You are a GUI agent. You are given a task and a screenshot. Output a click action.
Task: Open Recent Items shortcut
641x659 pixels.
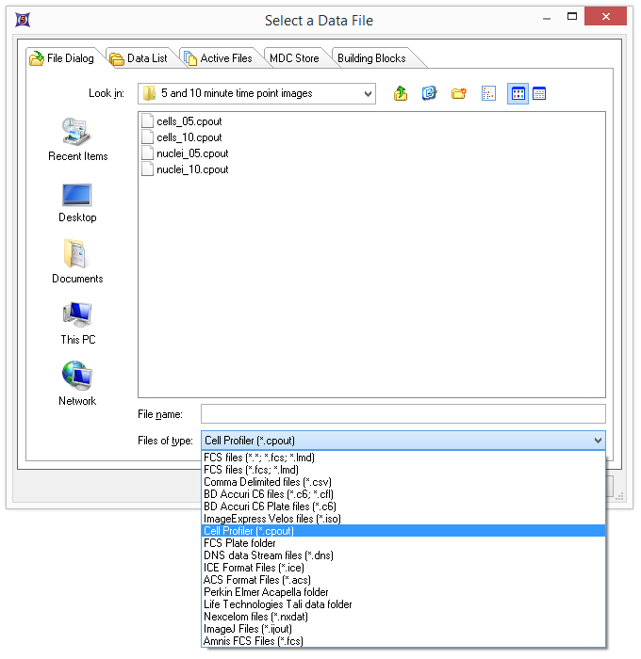point(77,139)
